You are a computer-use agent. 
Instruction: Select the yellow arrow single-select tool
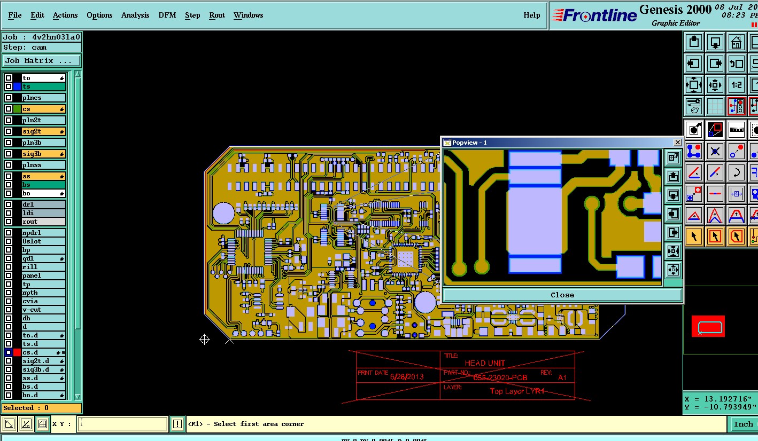694,235
